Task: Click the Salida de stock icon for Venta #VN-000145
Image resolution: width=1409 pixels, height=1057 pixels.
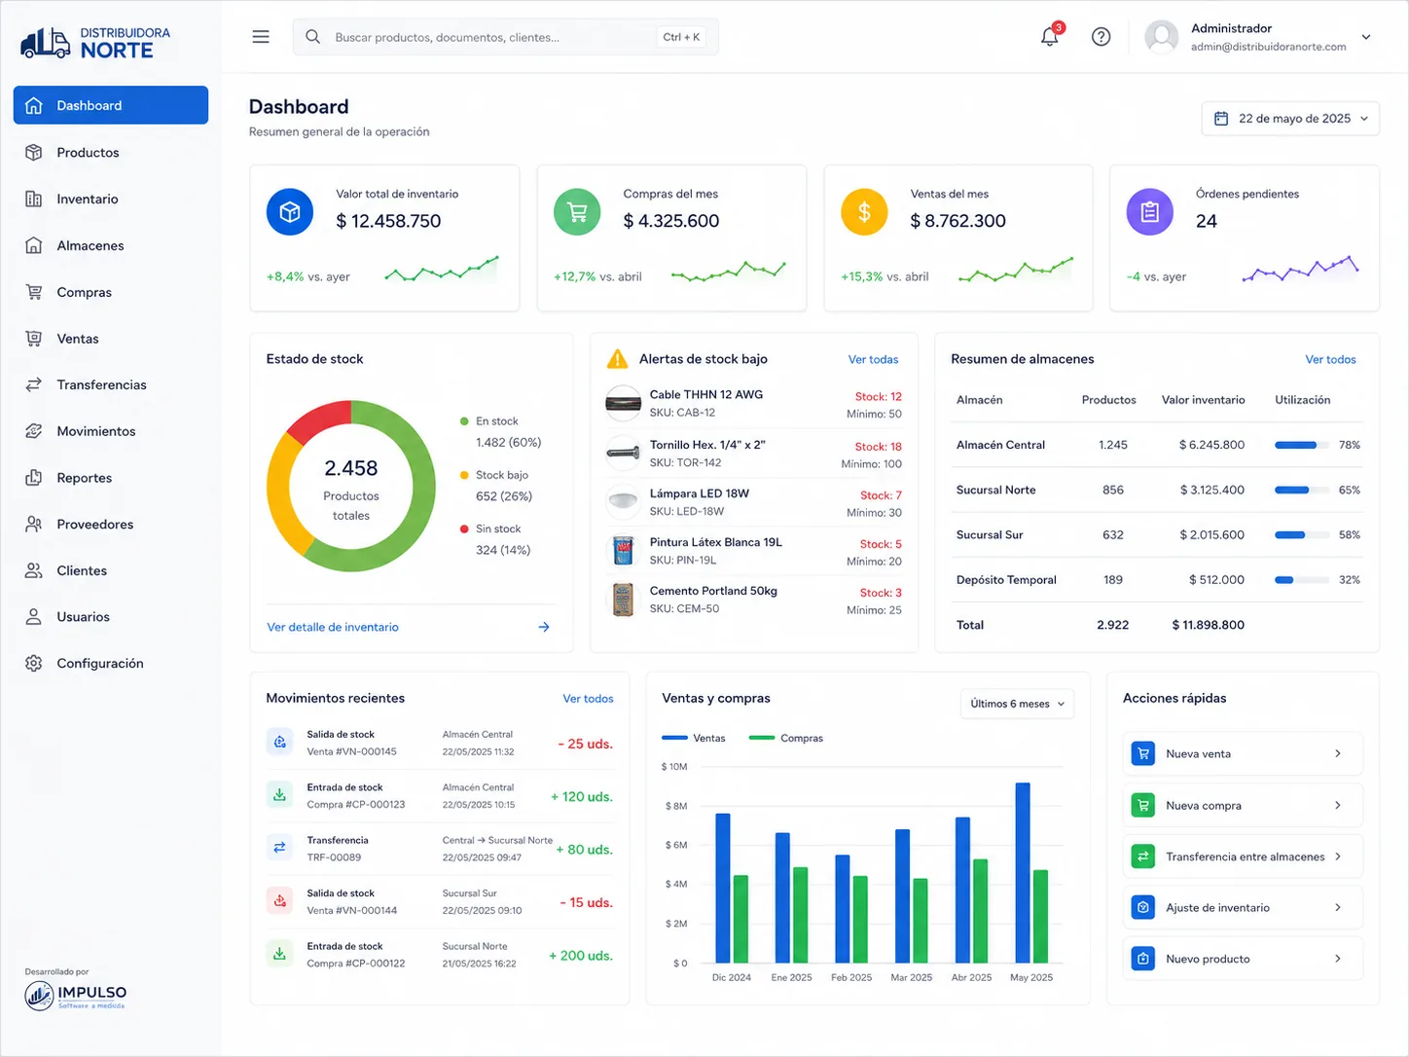Action: point(280,742)
